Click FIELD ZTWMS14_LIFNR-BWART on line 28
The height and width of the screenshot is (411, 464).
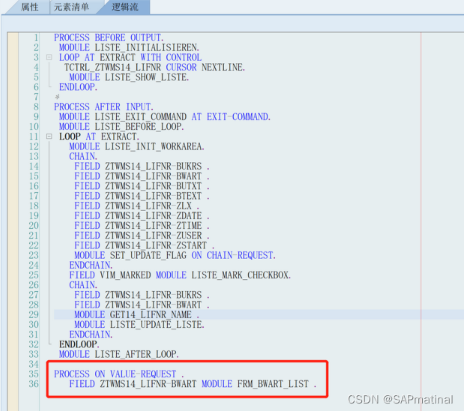click(x=142, y=305)
